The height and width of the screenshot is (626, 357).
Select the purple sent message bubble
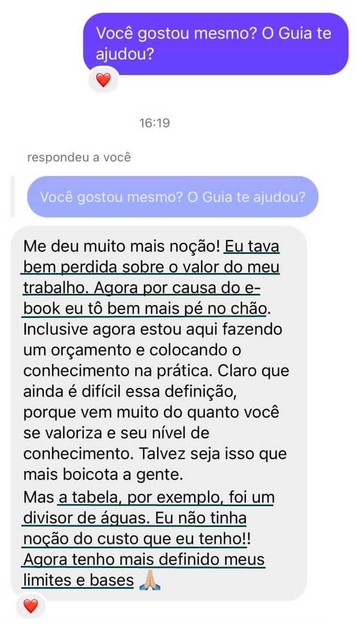[216, 44]
